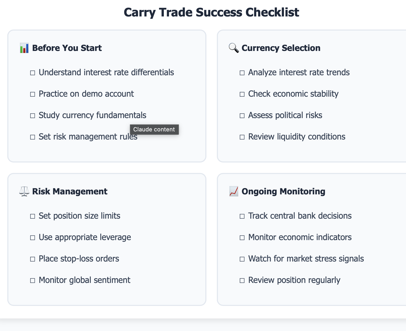The width and height of the screenshot is (406, 331).
Task: Check the Assess political risks box
Action: pos(242,116)
